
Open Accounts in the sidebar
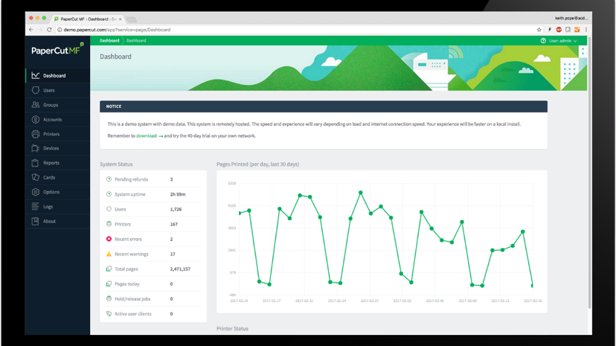coord(57,119)
